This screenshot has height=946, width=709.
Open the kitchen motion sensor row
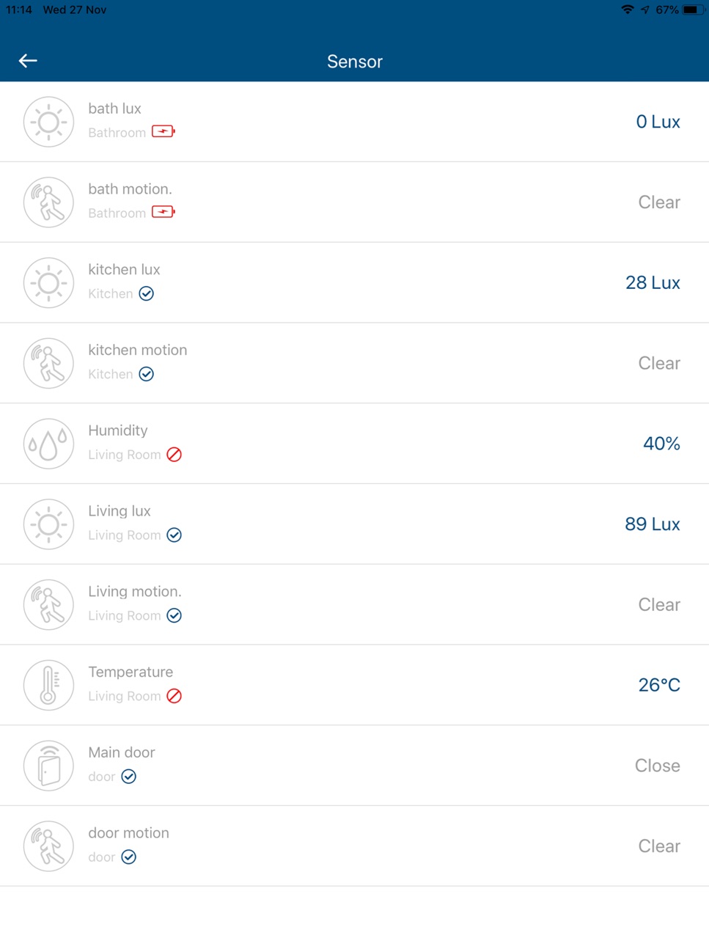[x=354, y=363]
